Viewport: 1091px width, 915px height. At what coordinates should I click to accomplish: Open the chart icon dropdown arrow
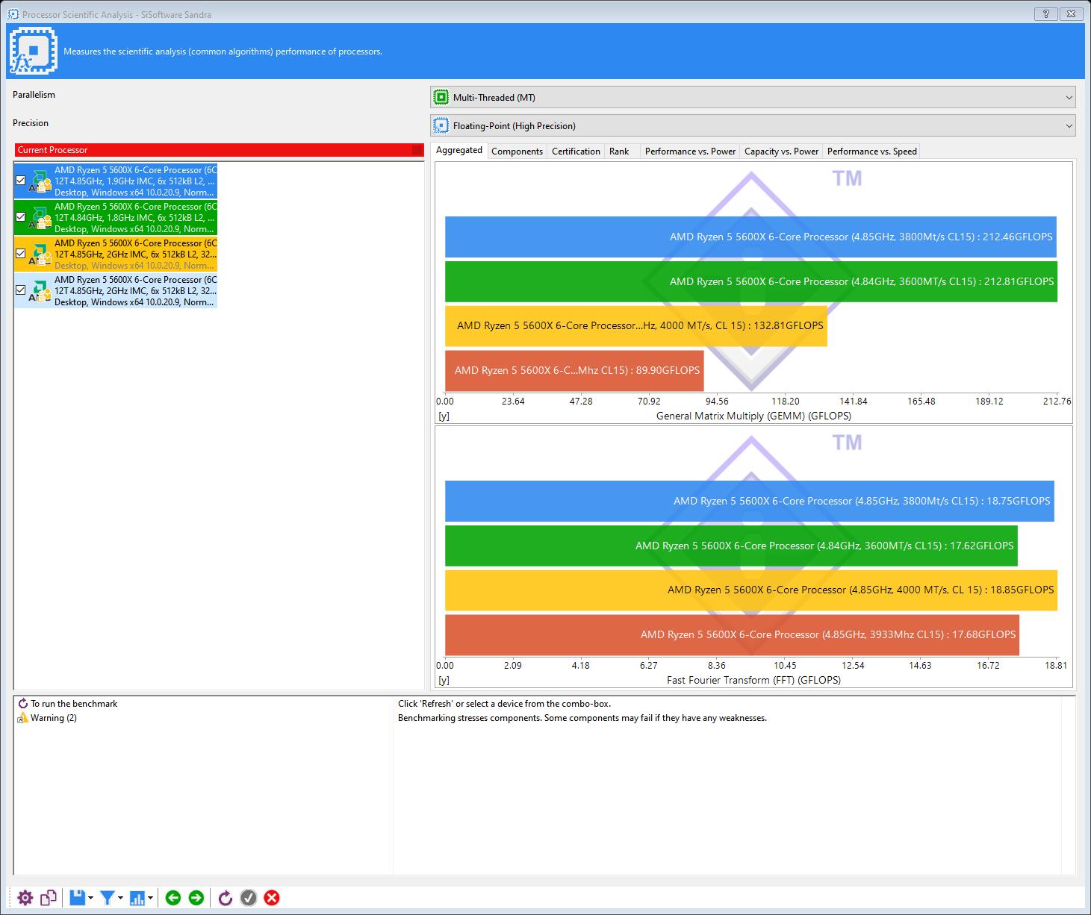[151, 898]
